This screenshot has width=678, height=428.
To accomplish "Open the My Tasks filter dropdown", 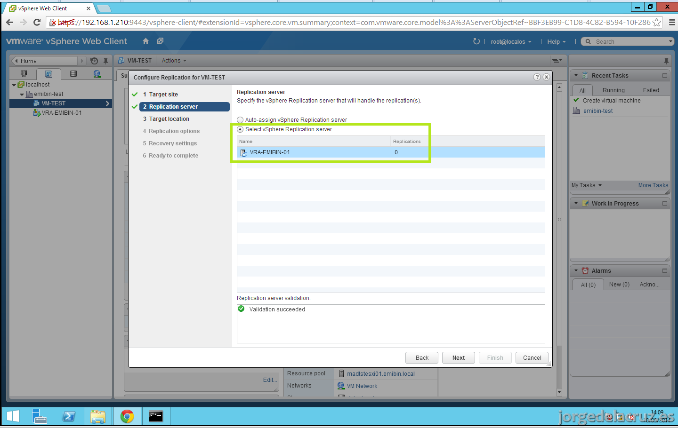I will (587, 185).
